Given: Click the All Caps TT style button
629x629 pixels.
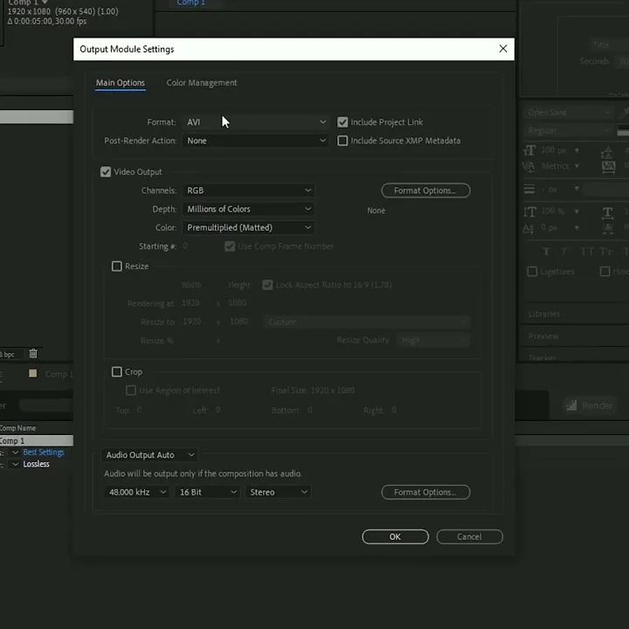Looking at the screenshot, I should click(587, 252).
